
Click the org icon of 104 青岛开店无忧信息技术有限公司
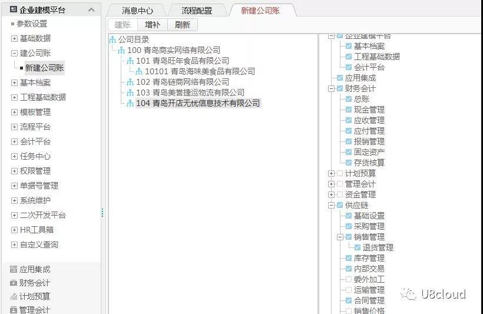point(130,103)
